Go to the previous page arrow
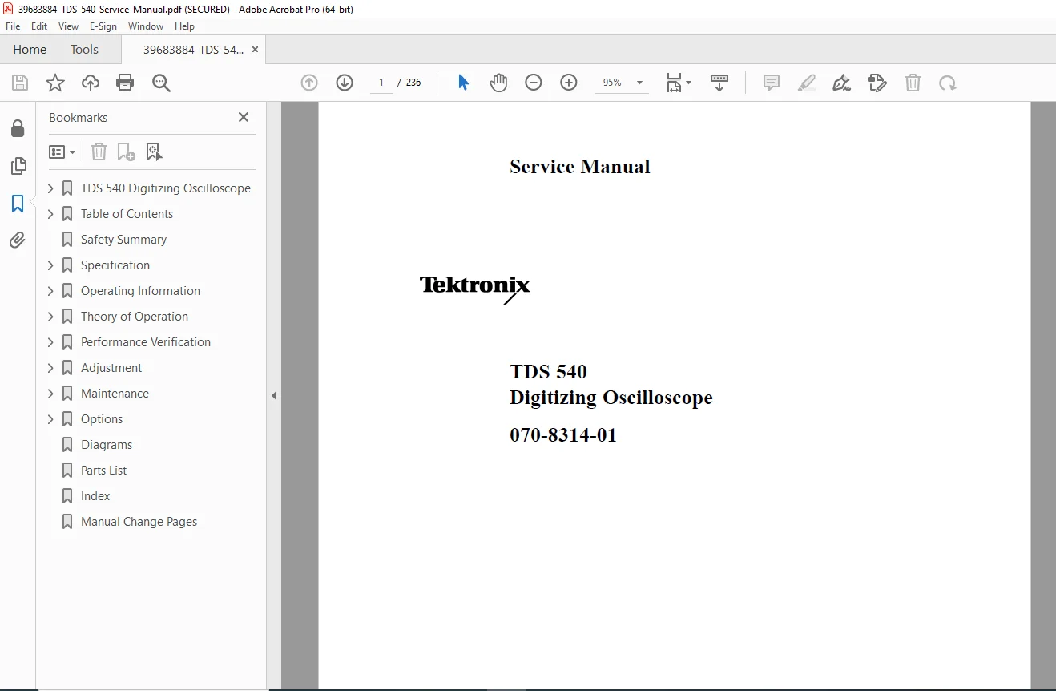 pos(309,83)
